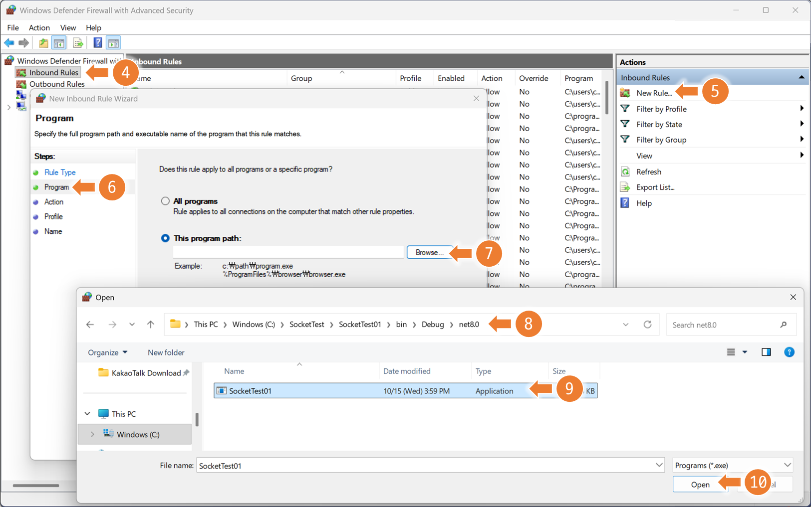Click the Help icon in Actions pane
Screen dimensions: 811x507
pyautogui.click(x=625, y=203)
